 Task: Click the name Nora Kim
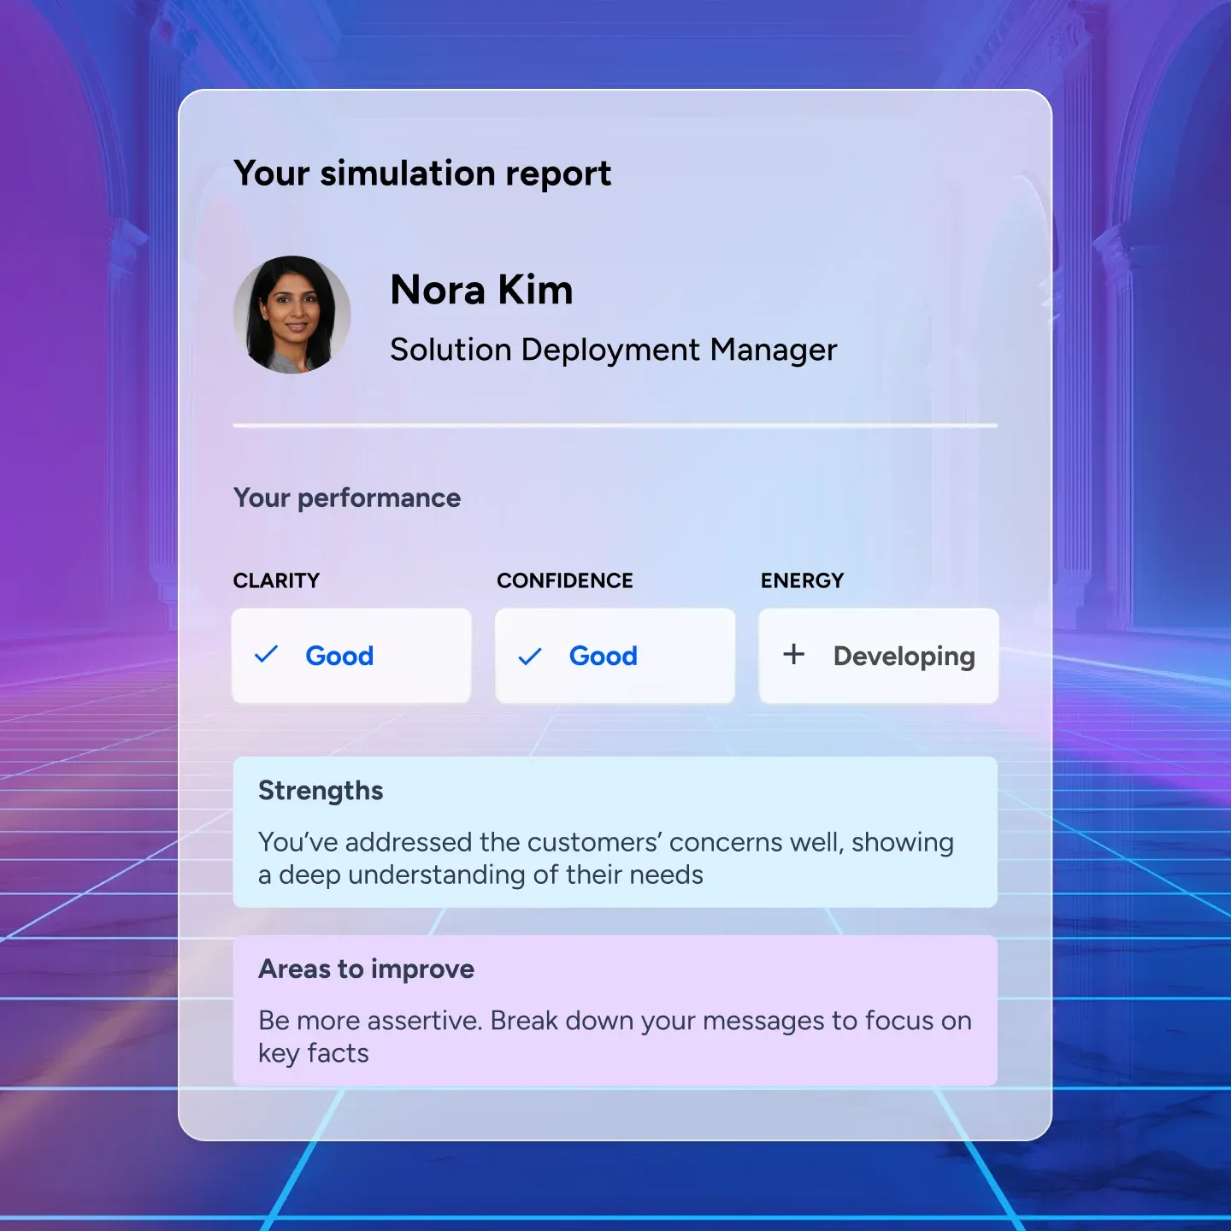tap(481, 290)
